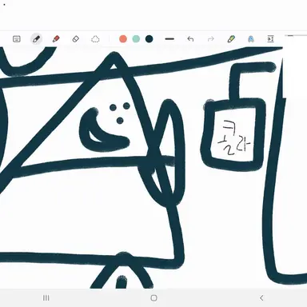Open Android recent apps
The height and width of the screenshot is (307, 307).
(x=46, y=297)
